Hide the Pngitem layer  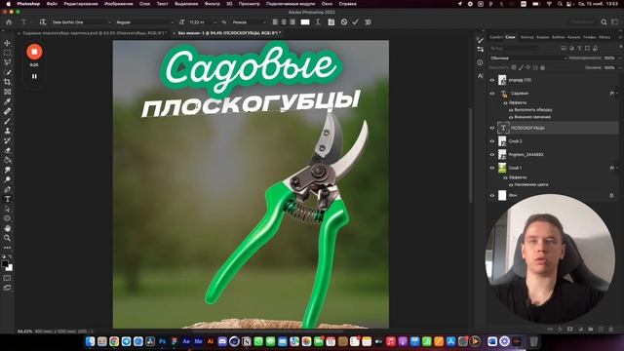coord(492,154)
